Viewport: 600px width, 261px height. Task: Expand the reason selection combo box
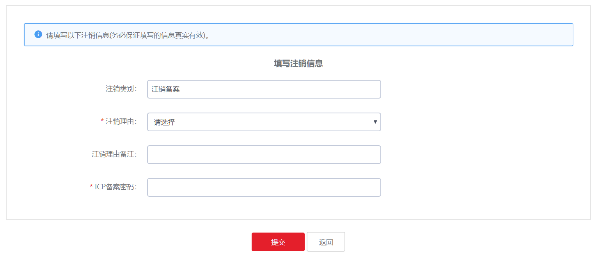point(264,122)
